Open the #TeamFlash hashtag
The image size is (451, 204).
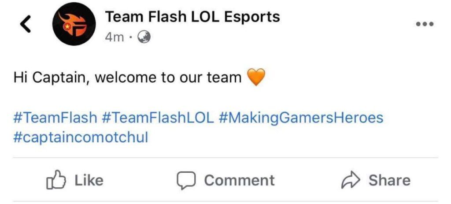click(55, 118)
